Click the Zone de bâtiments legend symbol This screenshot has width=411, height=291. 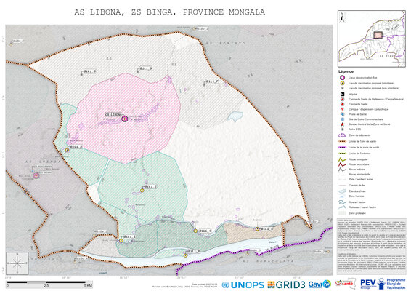coord(342,135)
